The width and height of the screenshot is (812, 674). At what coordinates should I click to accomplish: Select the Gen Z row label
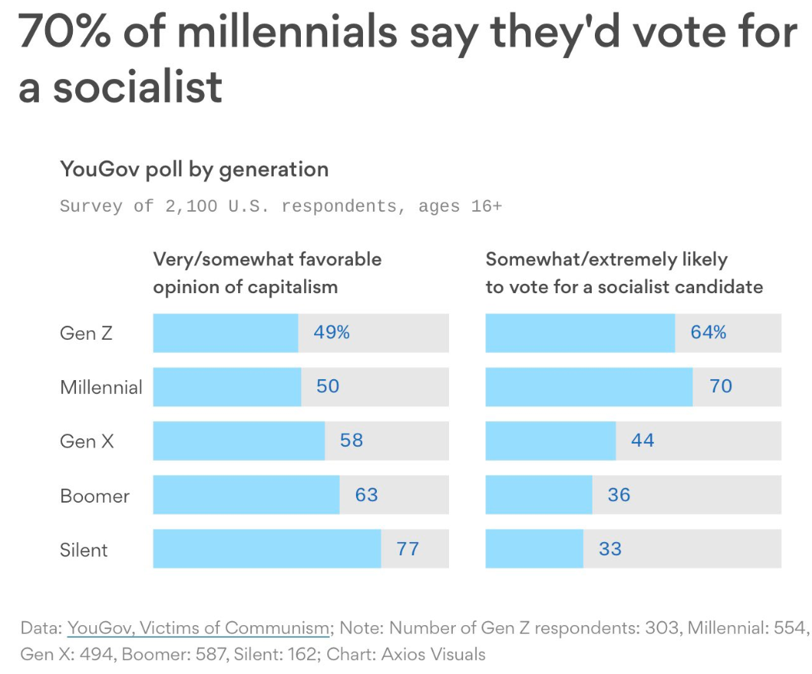click(x=85, y=333)
